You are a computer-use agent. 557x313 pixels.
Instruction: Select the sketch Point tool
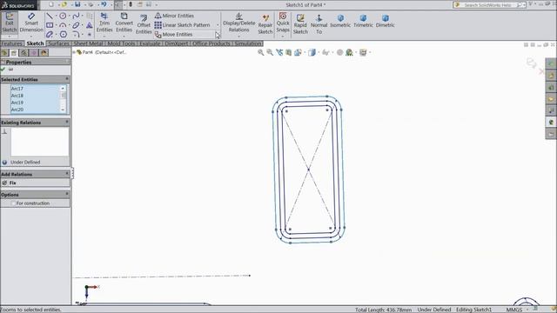(89, 35)
